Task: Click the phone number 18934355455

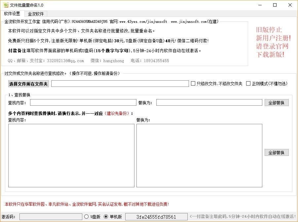Action: coord(156,61)
